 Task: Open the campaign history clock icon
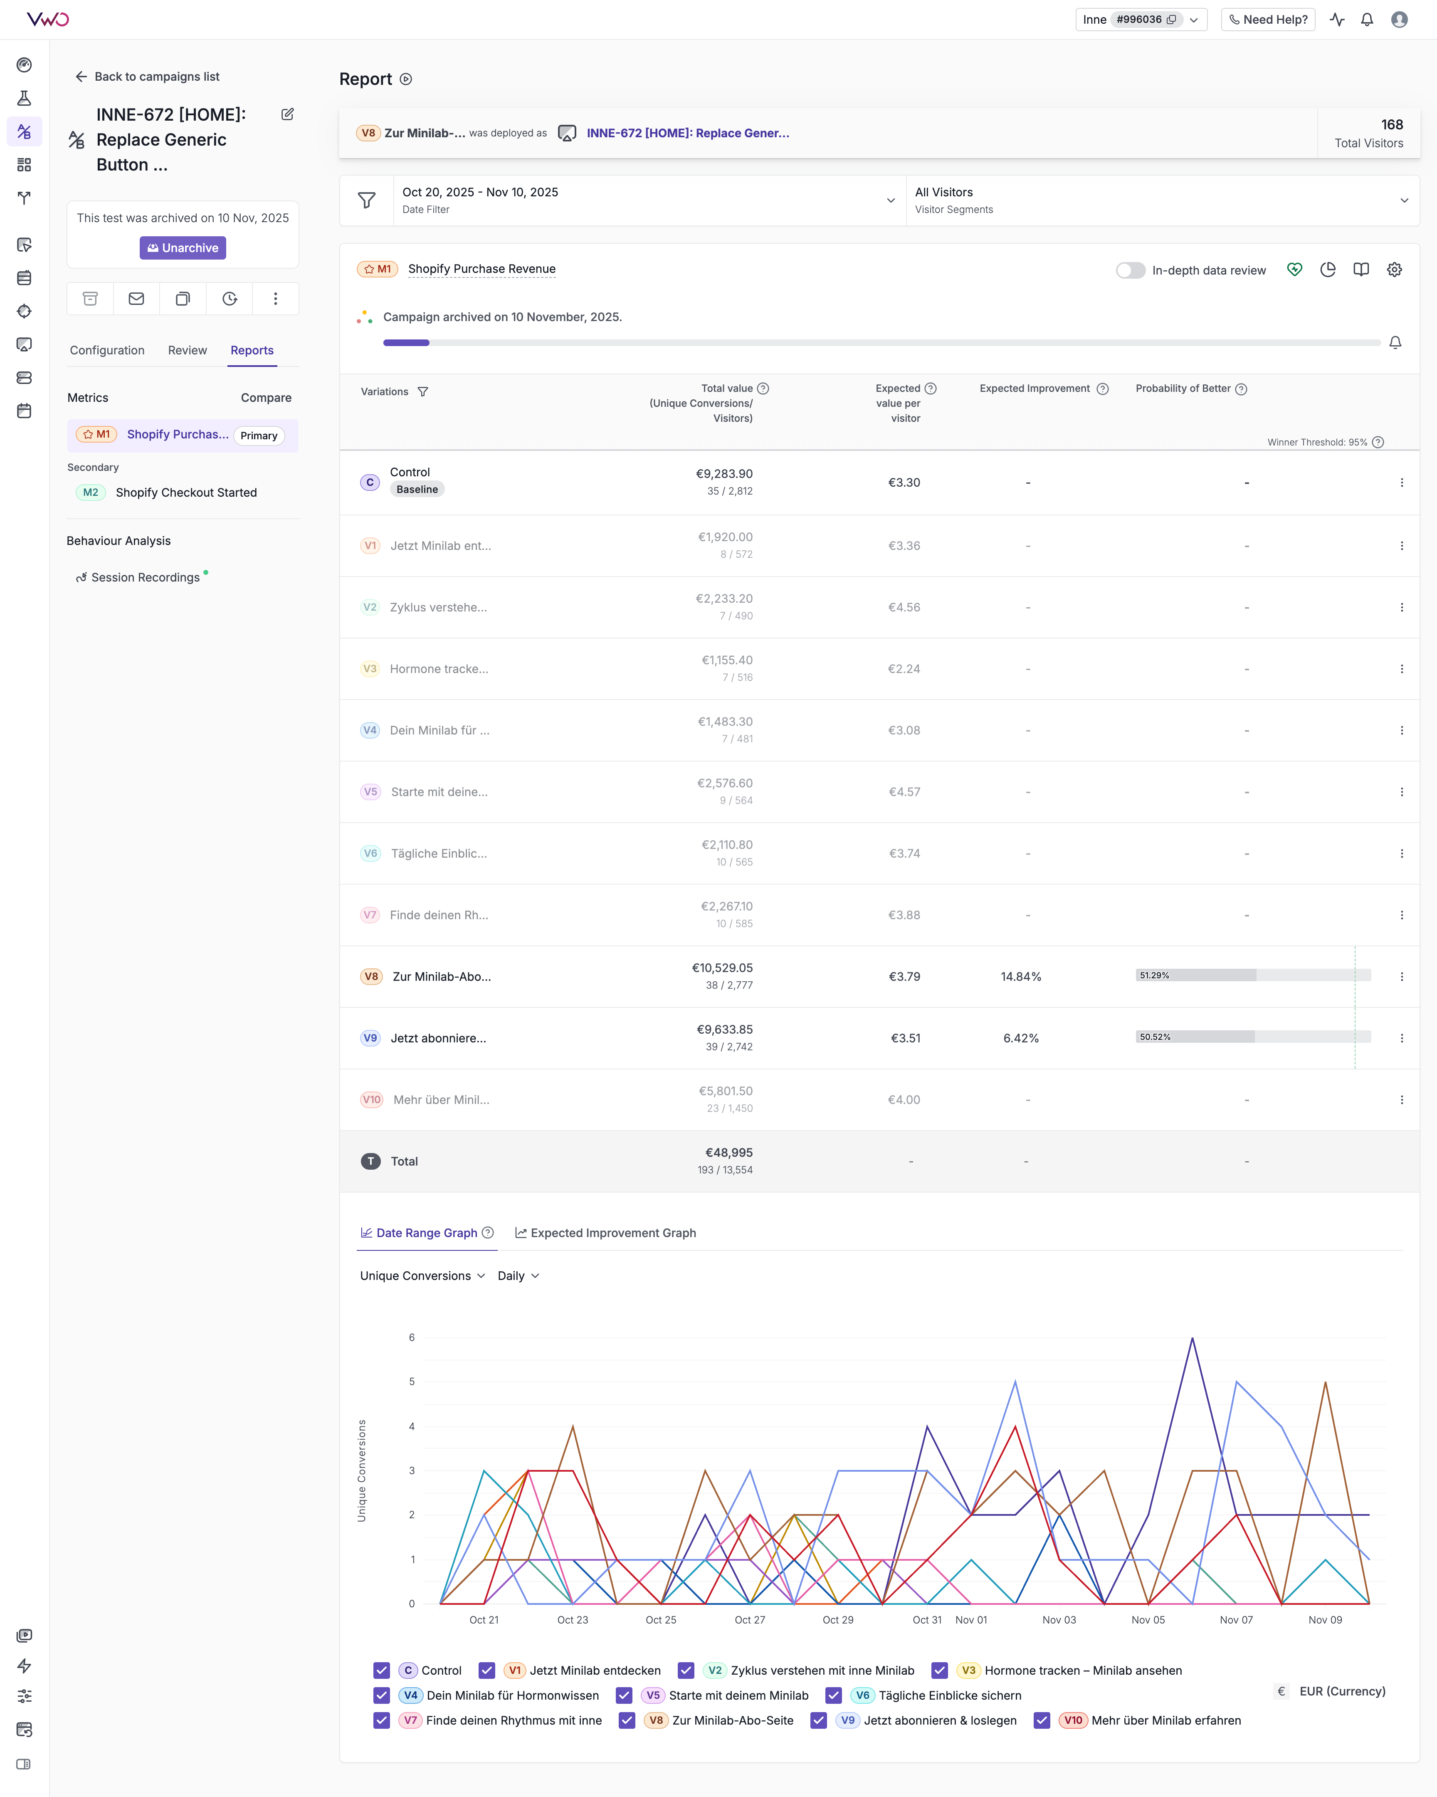[x=230, y=298]
